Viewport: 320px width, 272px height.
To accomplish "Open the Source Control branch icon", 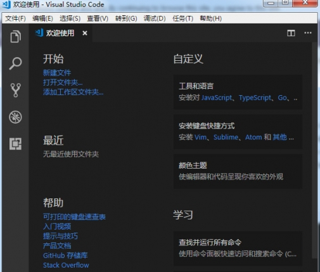I will tap(15, 90).
